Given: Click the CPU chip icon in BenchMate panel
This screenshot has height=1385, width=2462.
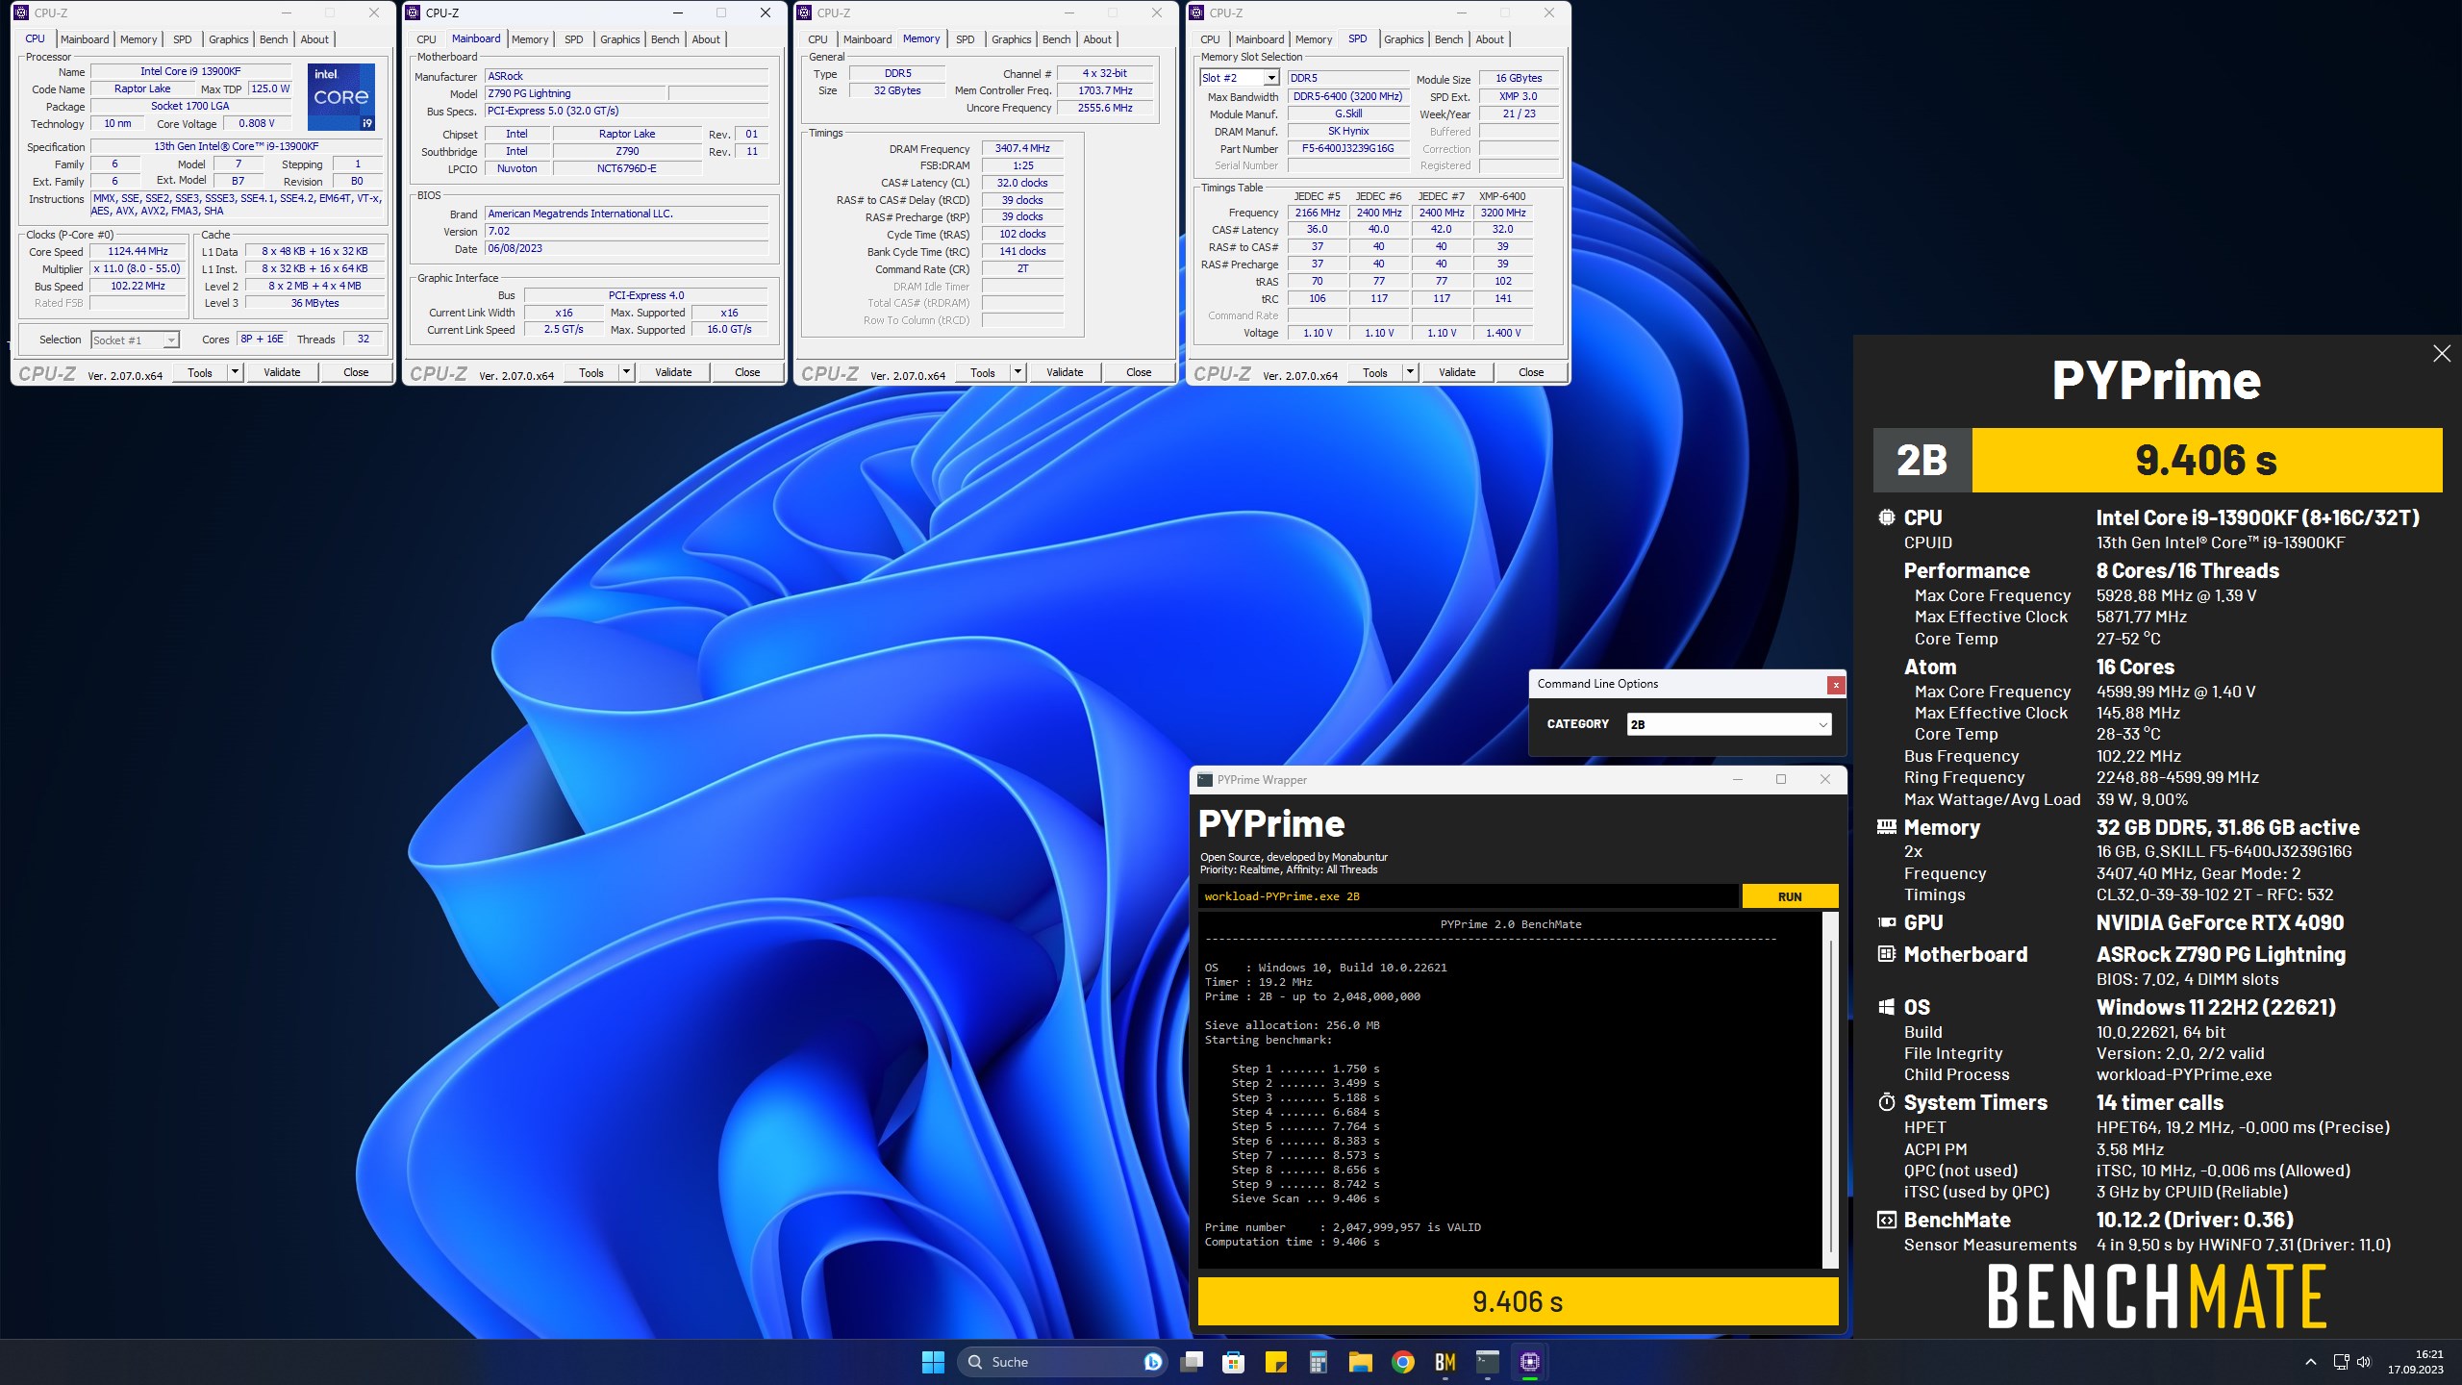Looking at the screenshot, I should (1887, 517).
